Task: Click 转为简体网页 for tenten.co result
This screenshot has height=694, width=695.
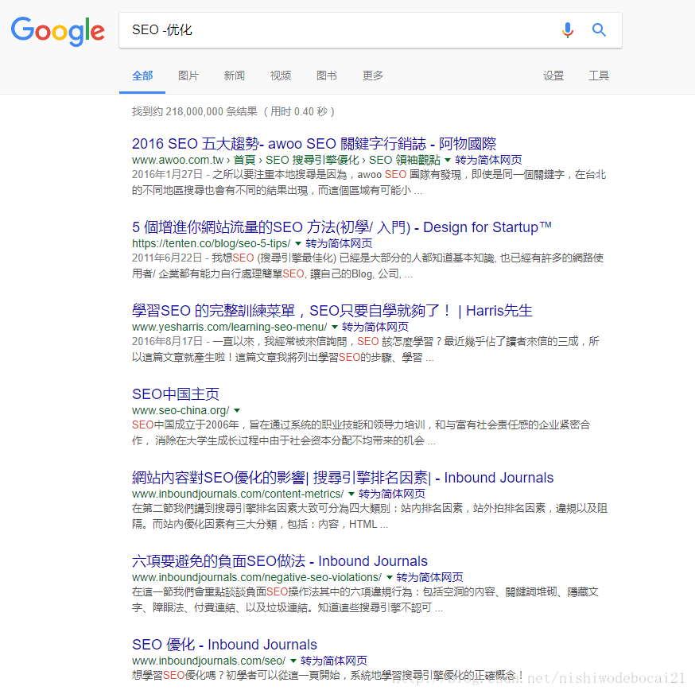Action: (339, 243)
